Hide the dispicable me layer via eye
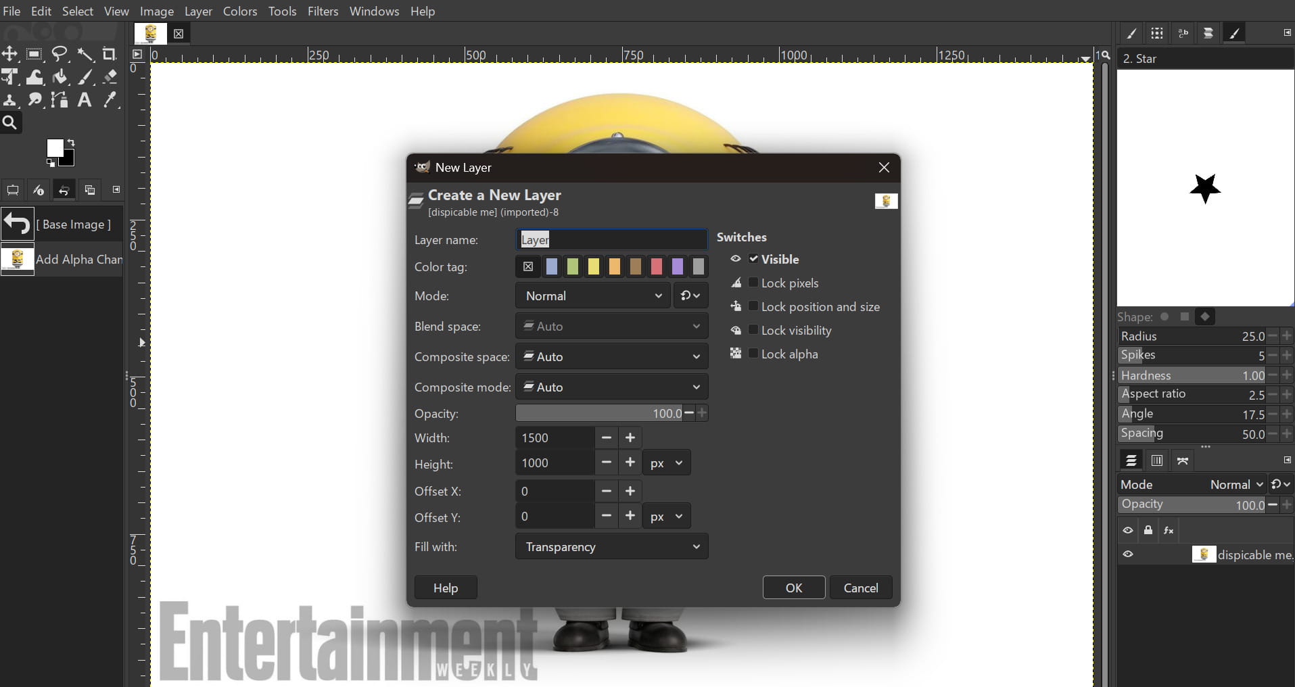Image resolution: width=1295 pixels, height=687 pixels. [x=1128, y=554]
